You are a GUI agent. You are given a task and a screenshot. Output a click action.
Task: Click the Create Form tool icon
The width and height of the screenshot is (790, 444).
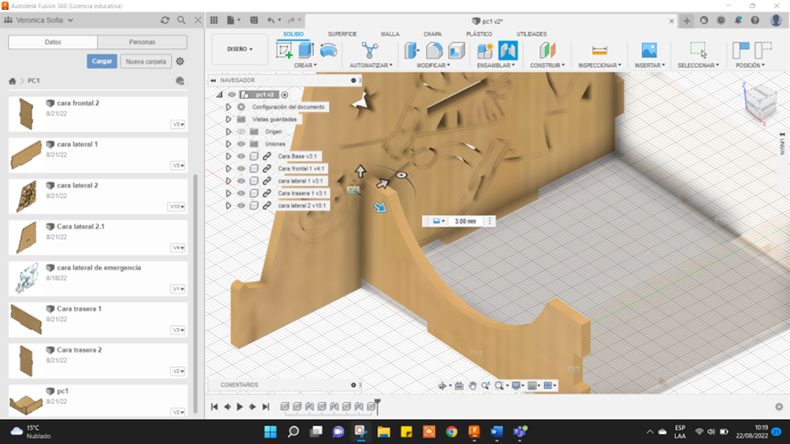point(328,51)
